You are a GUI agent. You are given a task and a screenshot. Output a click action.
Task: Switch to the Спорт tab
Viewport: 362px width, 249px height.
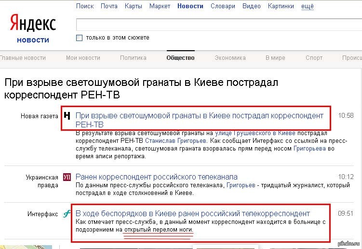tap(314, 58)
